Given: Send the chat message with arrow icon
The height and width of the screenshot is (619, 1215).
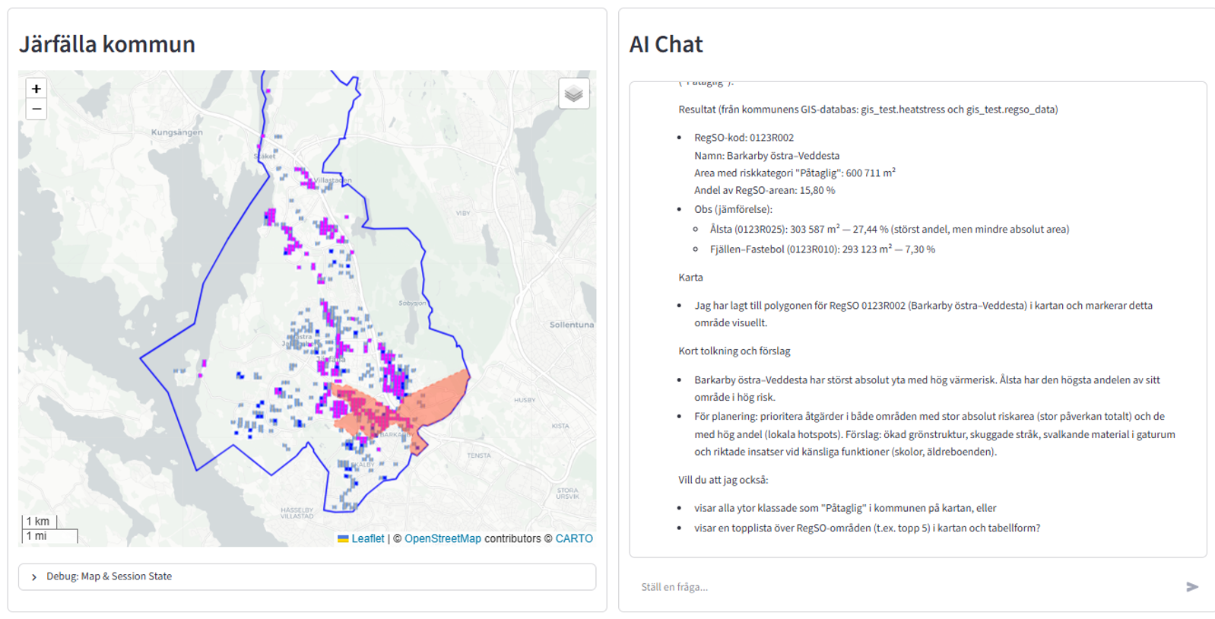Looking at the screenshot, I should [1191, 586].
